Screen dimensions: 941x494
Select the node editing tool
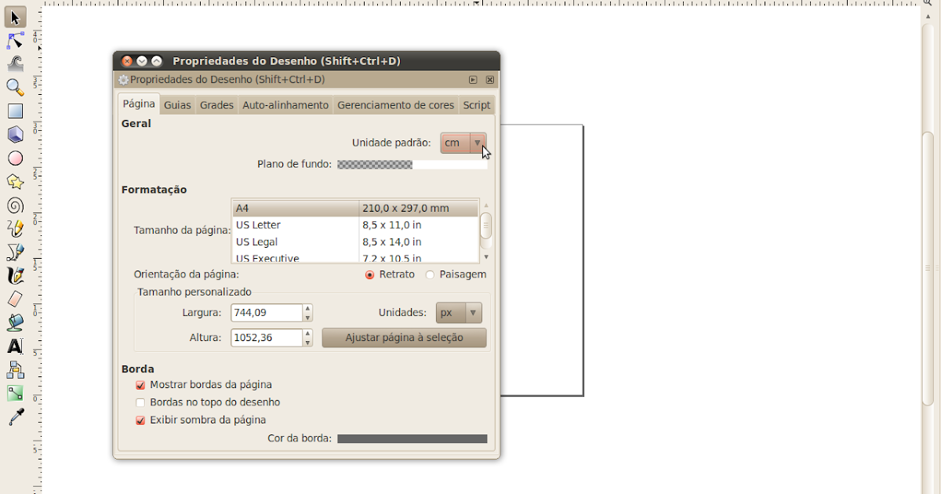[15, 40]
